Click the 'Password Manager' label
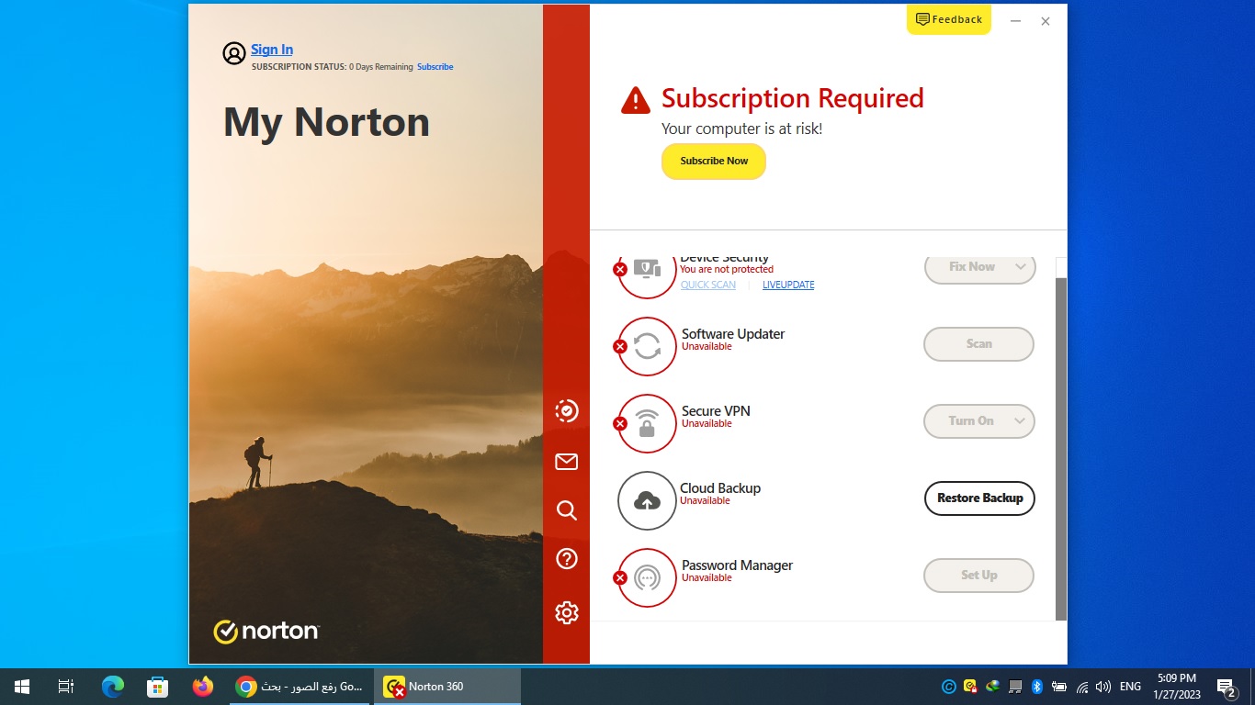Viewport: 1255px width, 705px height. tap(737, 565)
